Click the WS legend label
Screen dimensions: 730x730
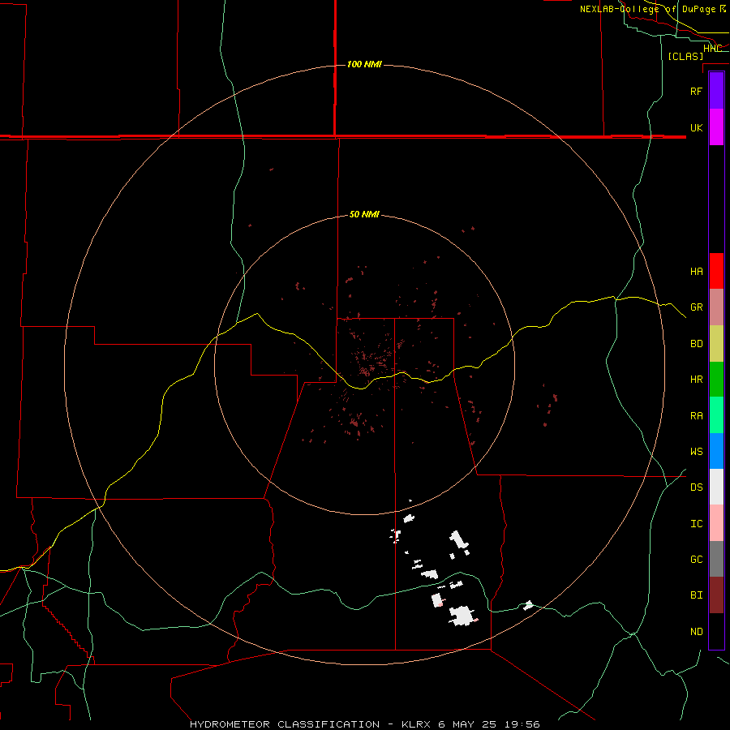click(x=697, y=451)
